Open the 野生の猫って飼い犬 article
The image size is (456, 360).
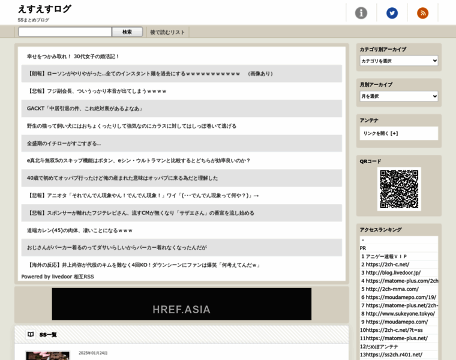[x=131, y=126]
